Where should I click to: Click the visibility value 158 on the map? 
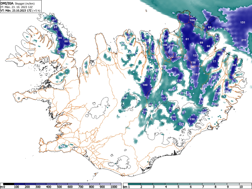pyautogui.click(x=193, y=62)
